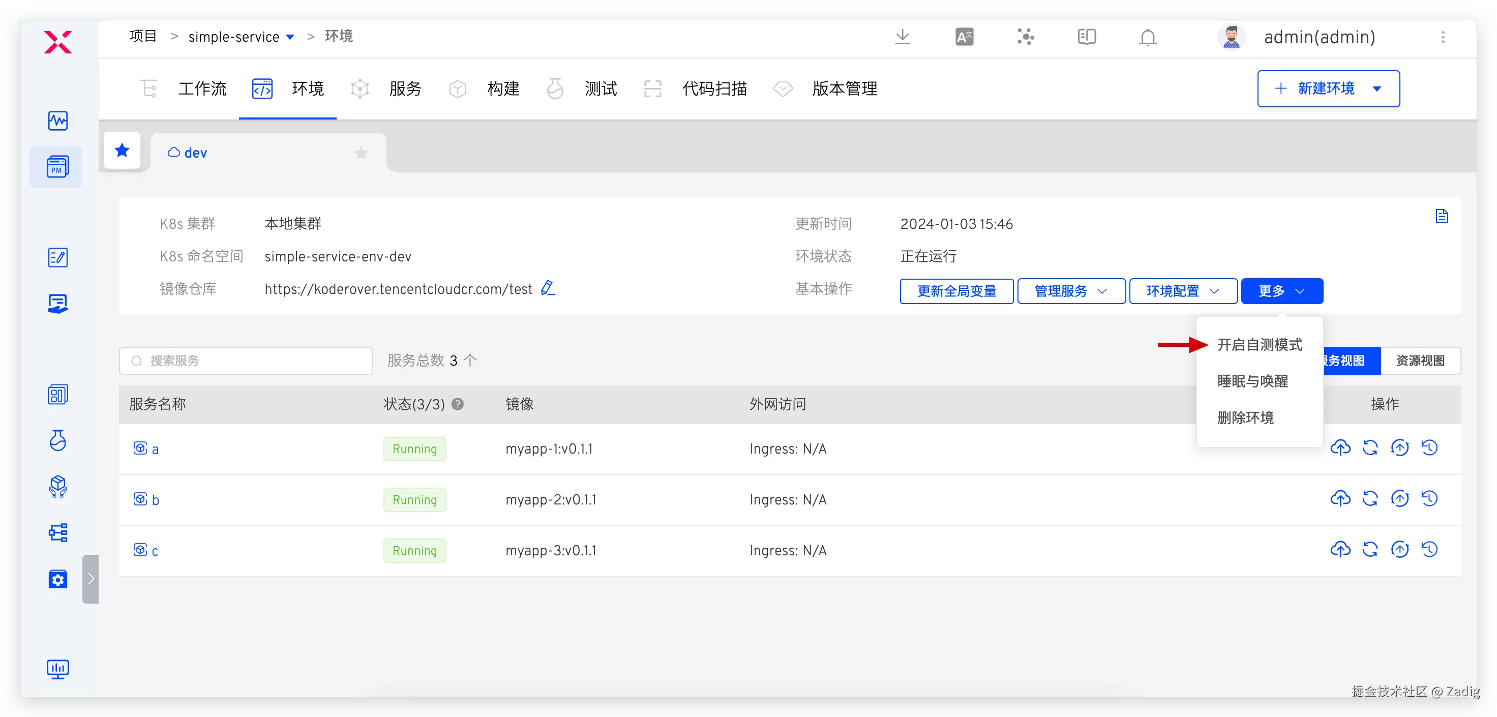Restart service a refresh icon
Screen dimensions: 1497x717
point(1370,447)
